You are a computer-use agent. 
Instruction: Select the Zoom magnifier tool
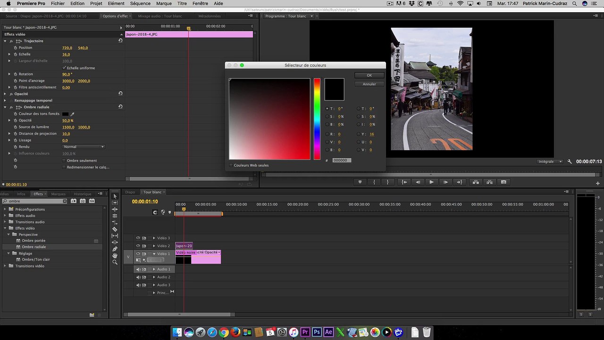115,262
